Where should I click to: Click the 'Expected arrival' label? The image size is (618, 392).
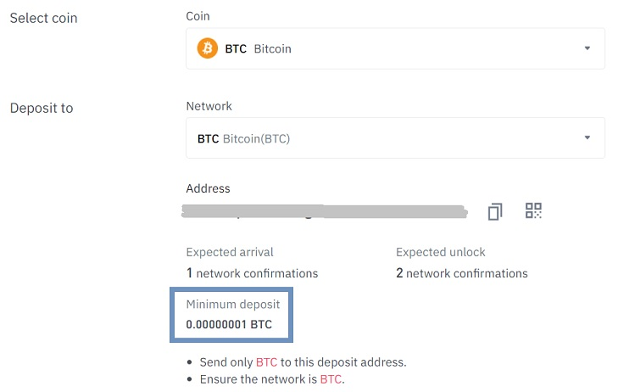(x=230, y=252)
